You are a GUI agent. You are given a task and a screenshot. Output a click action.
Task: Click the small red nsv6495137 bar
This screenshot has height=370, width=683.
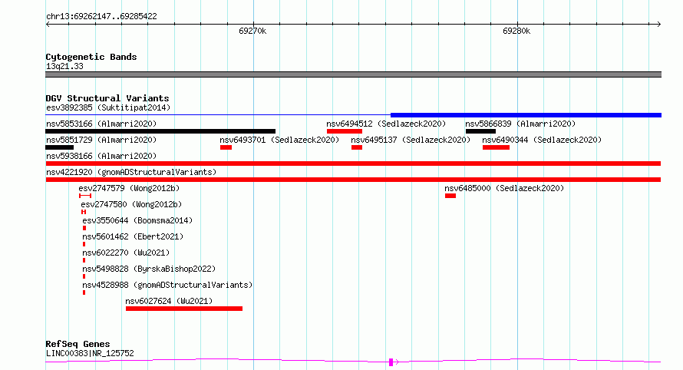[x=357, y=147]
